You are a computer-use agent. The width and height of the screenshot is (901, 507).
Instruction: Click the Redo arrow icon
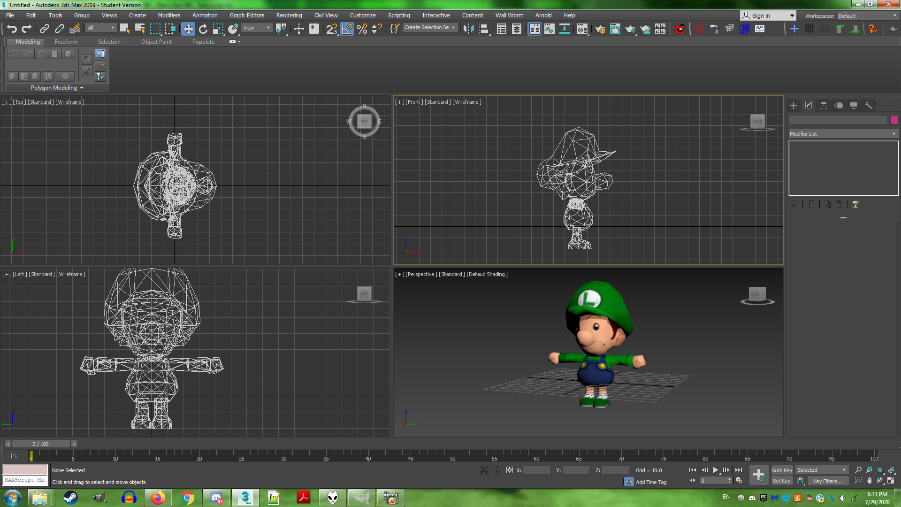(x=27, y=29)
